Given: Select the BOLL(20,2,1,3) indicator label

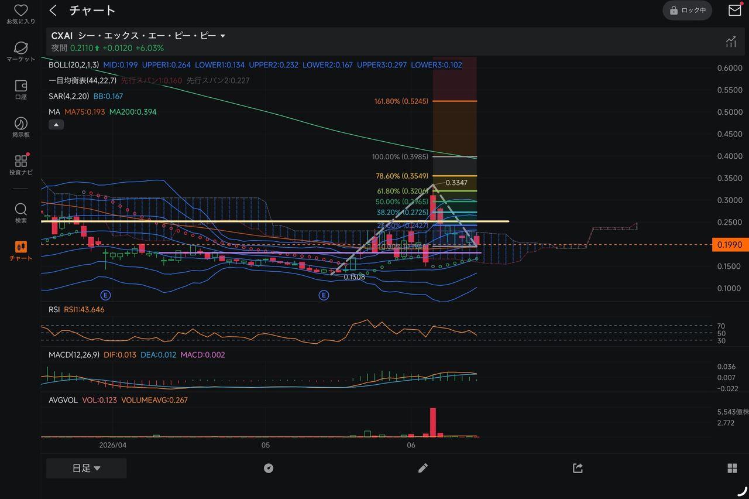Looking at the screenshot, I should (74, 65).
